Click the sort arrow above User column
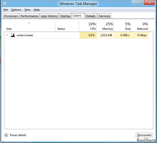 [29, 23]
